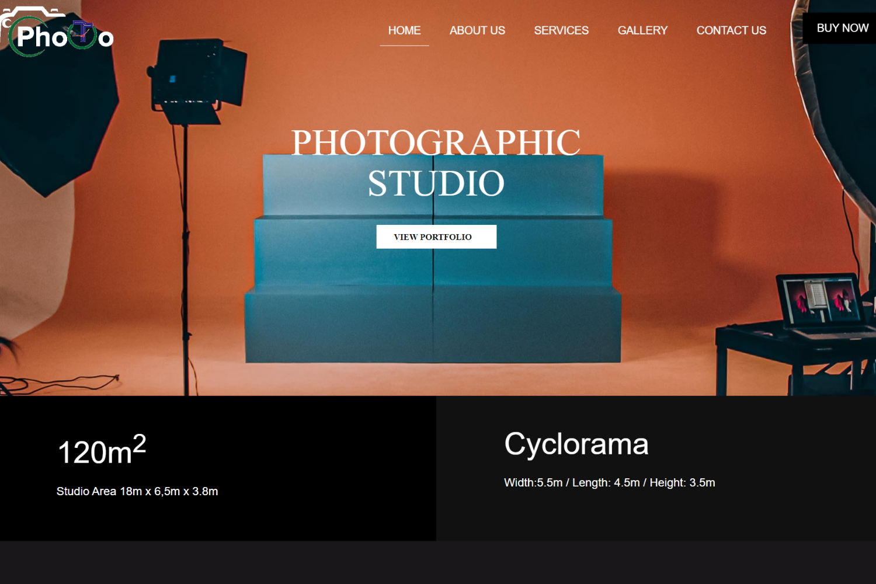Click the VIEW PORTFOLIO button
This screenshot has height=584, width=876.
click(436, 237)
